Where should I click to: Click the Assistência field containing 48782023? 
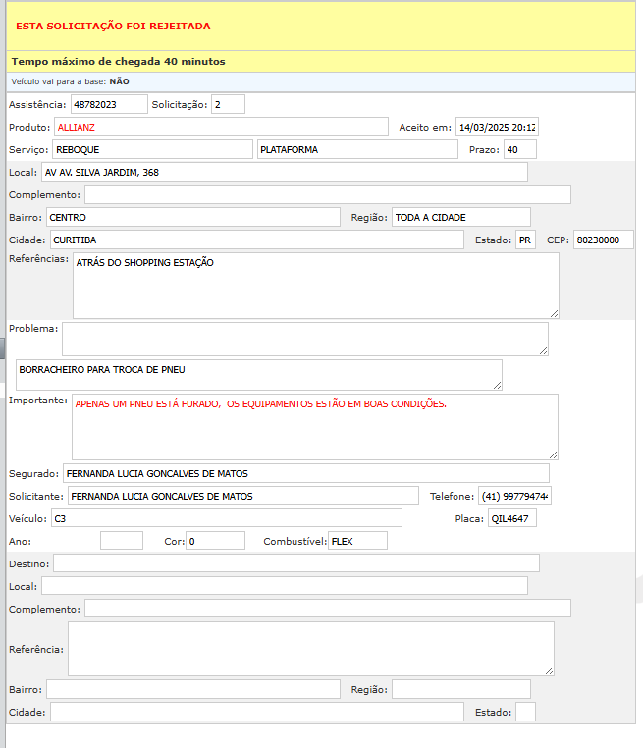(x=108, y=104)
